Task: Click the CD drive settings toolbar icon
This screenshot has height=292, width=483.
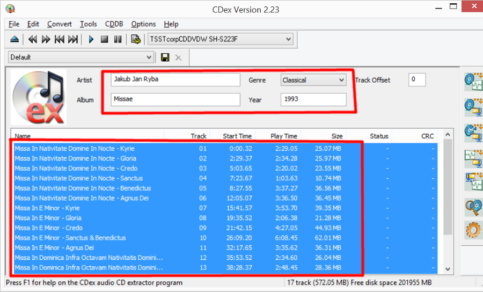Action: pos(136,39)
